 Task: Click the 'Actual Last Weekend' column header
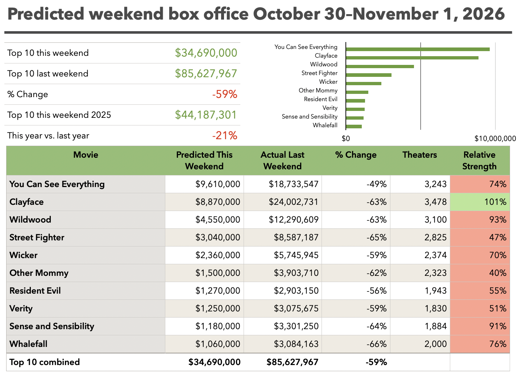tap(283, 161)
